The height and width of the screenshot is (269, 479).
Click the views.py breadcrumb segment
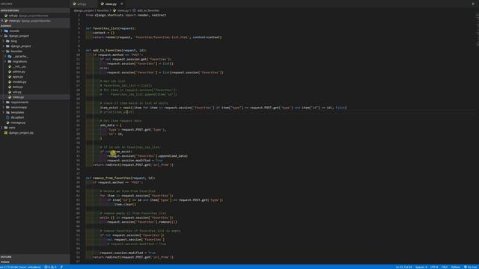123,10
